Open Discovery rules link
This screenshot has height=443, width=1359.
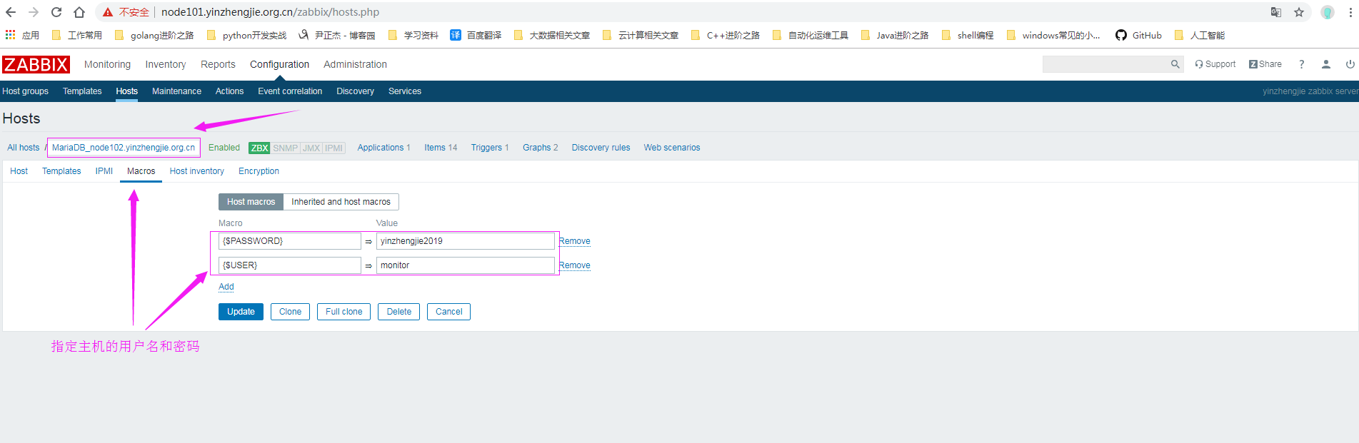pos(601,148)
